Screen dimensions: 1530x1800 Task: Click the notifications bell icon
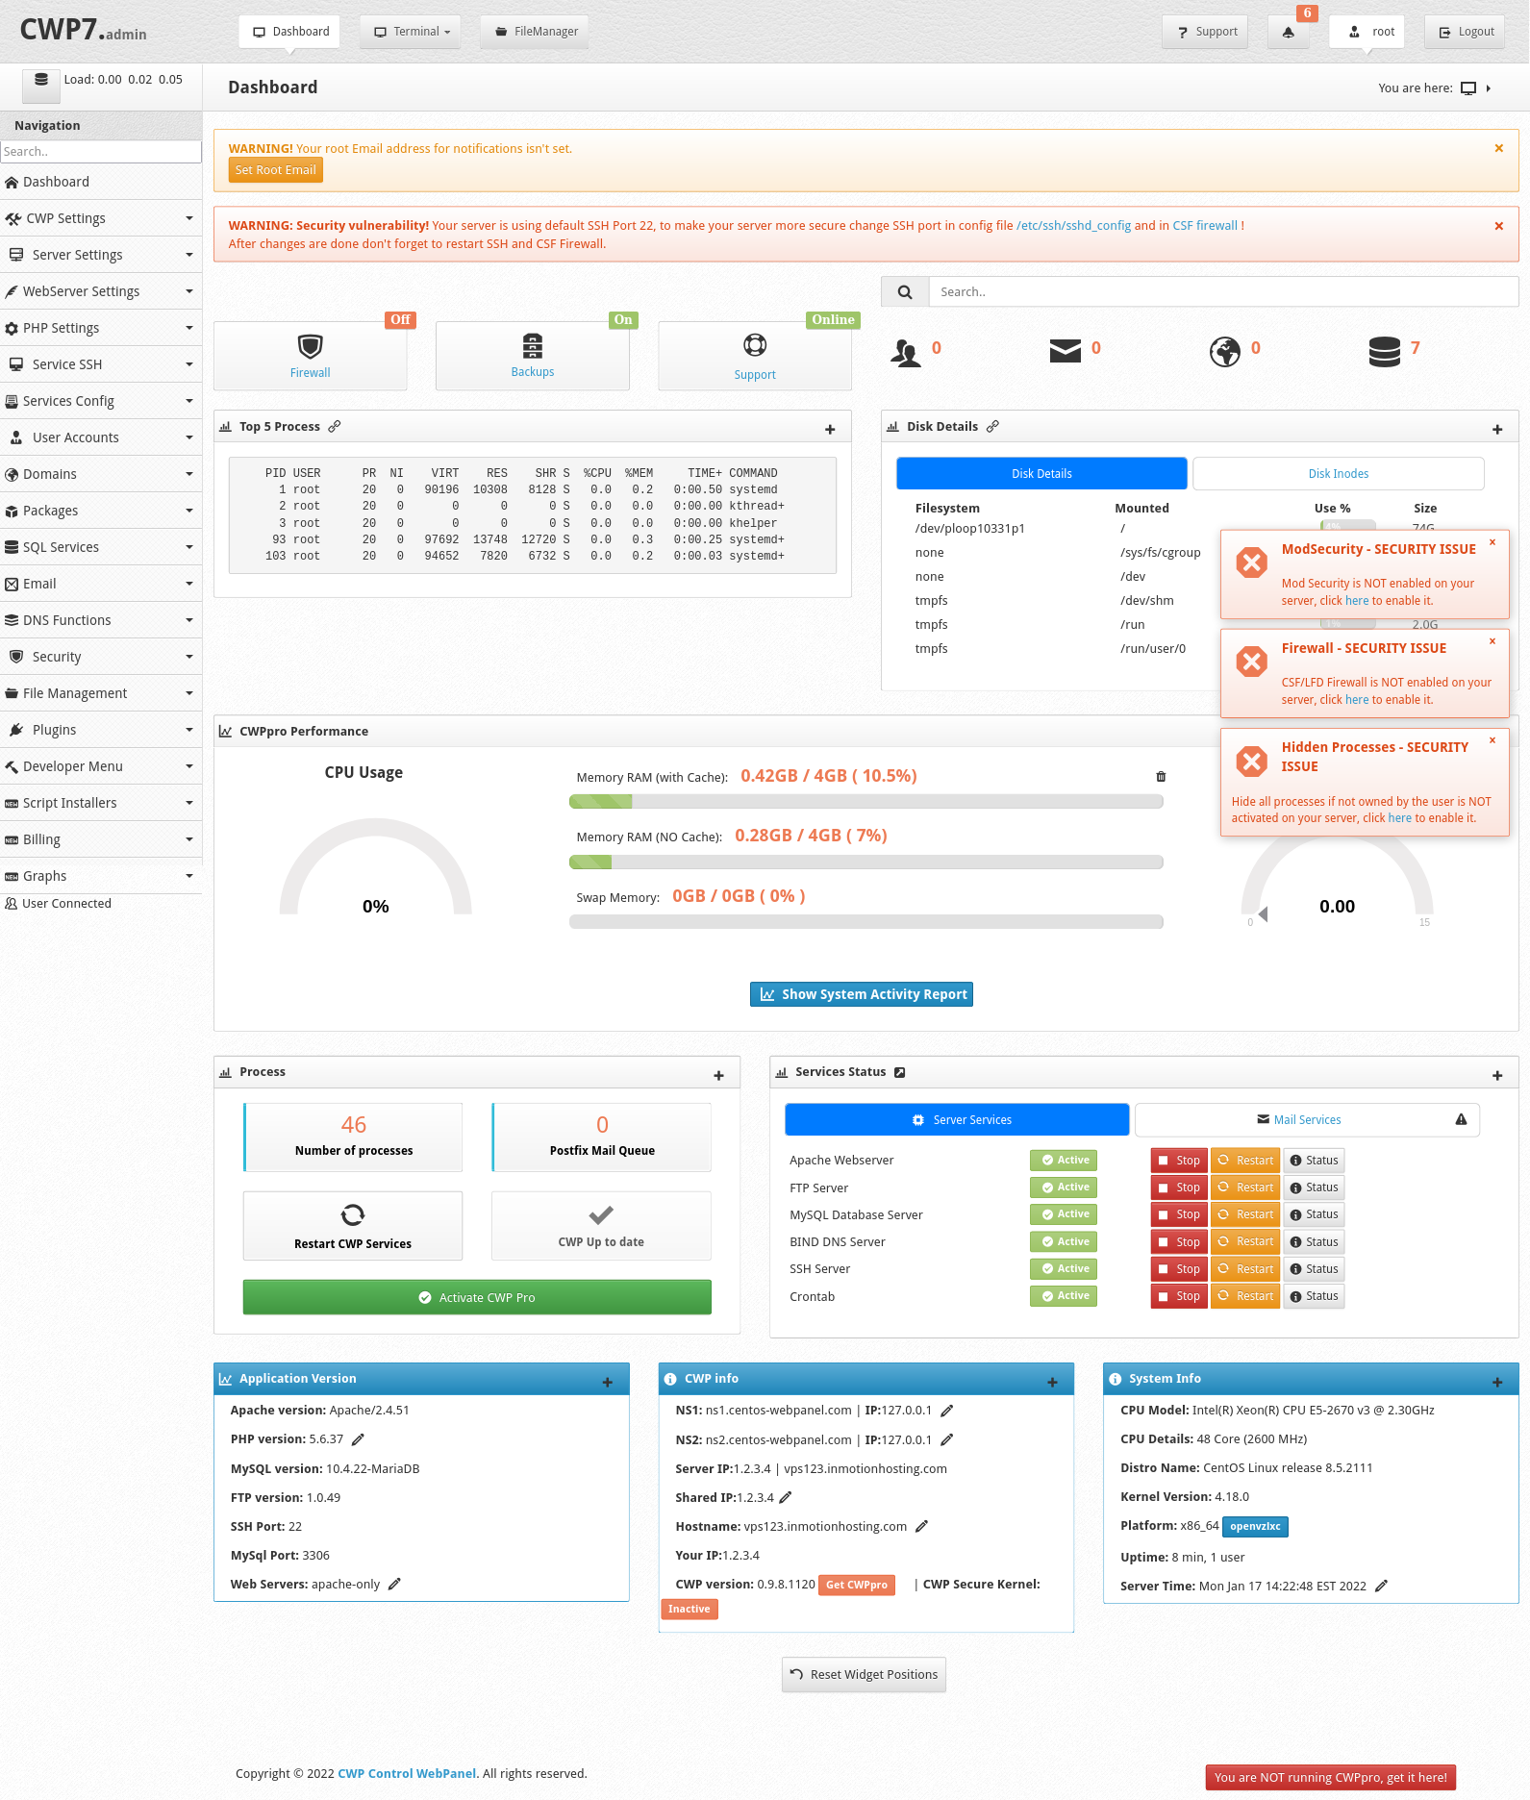1288,32
